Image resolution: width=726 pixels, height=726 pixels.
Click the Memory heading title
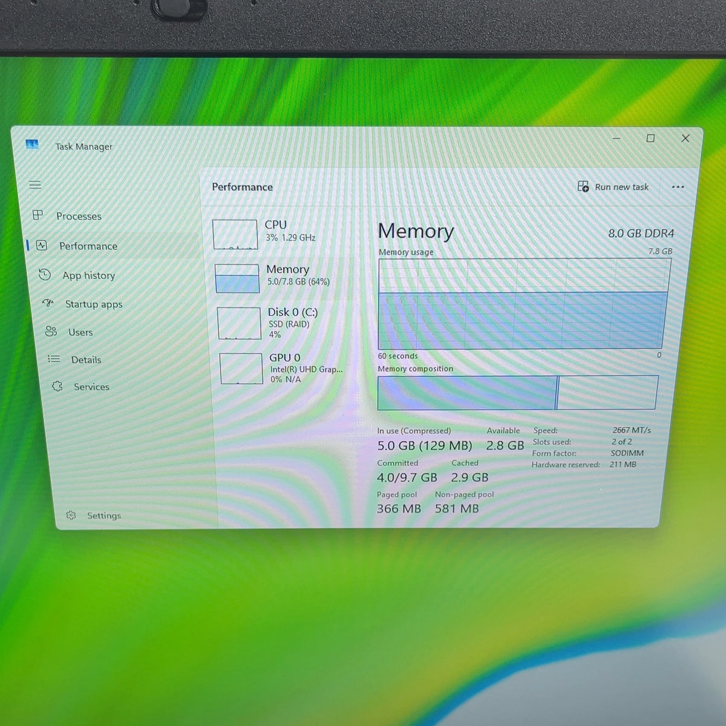(416, 231)
